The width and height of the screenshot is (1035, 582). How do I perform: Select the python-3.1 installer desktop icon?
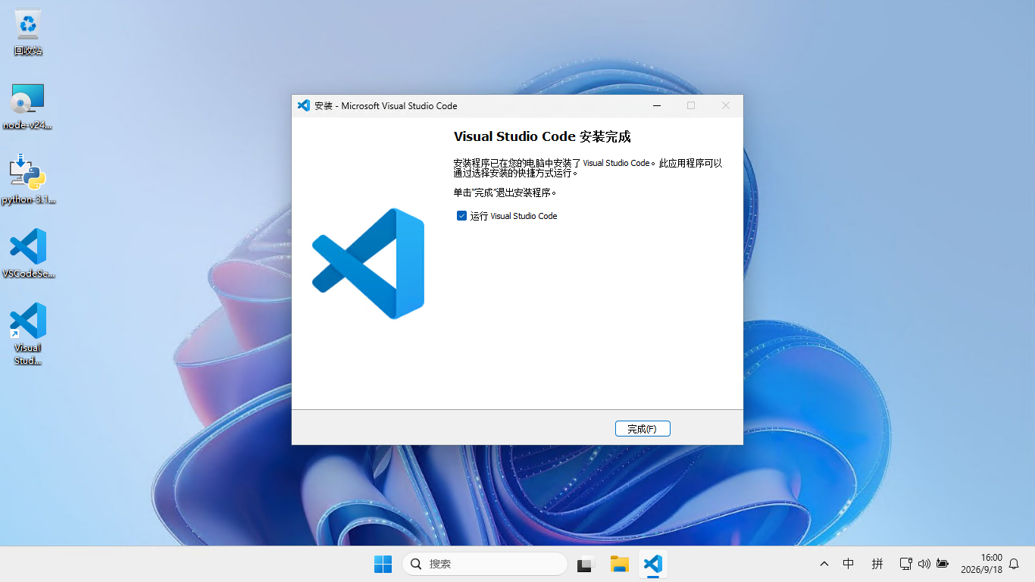pos(28,180)
